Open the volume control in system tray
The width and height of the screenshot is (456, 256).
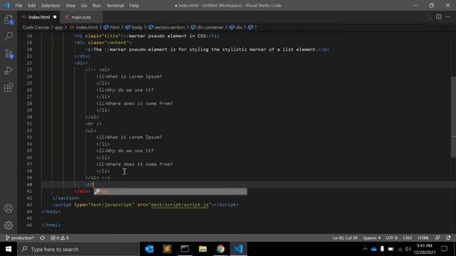pyautogui.click(x=408, y=249)
